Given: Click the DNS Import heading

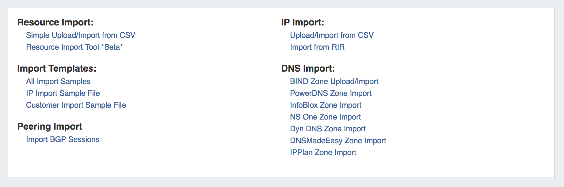Looking at the screenshot, I should coord(308,68).
